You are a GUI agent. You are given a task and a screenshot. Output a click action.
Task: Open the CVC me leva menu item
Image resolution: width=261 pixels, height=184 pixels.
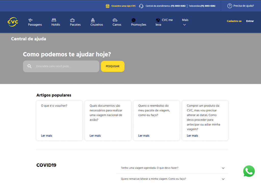point(164,22)
